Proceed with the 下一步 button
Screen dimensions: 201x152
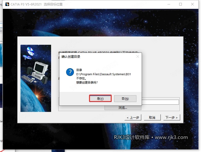click(x=172, y=117)
